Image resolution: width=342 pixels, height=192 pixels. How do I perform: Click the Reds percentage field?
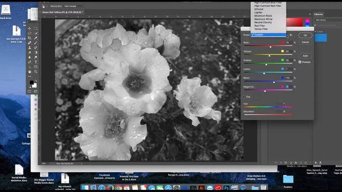point(289,43)
